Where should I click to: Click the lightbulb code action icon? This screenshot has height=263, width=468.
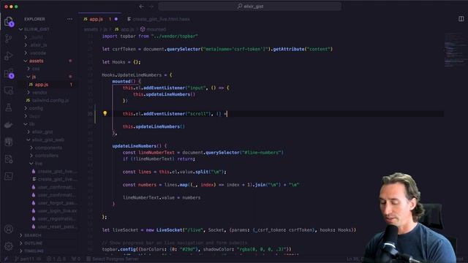pyautogui.click(x=105, y=113)
